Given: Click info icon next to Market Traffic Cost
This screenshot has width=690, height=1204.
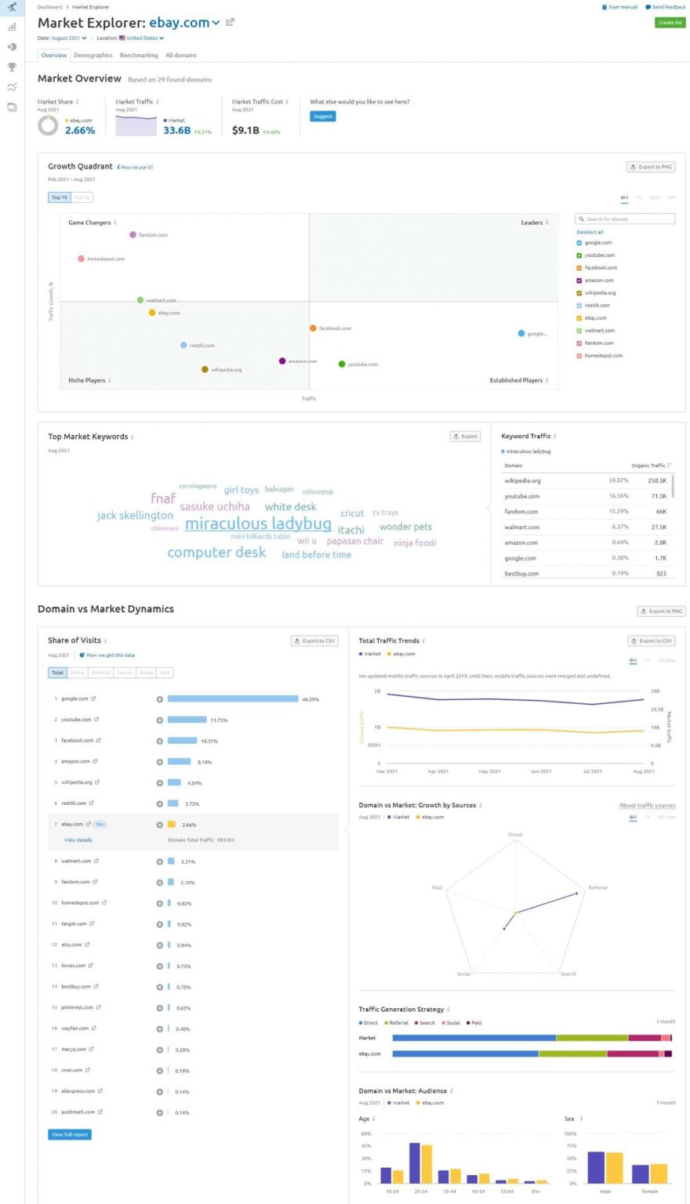Looking at the screenshot, I should click(287, 101).
